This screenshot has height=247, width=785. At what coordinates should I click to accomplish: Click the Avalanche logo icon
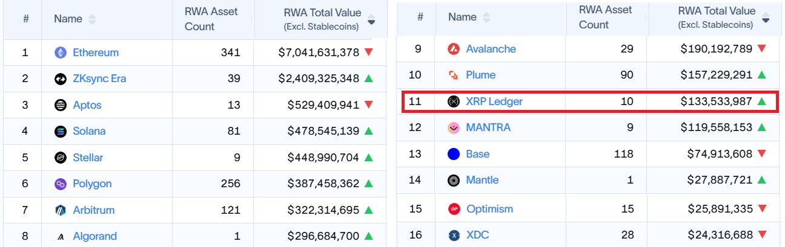click(454, 49)
